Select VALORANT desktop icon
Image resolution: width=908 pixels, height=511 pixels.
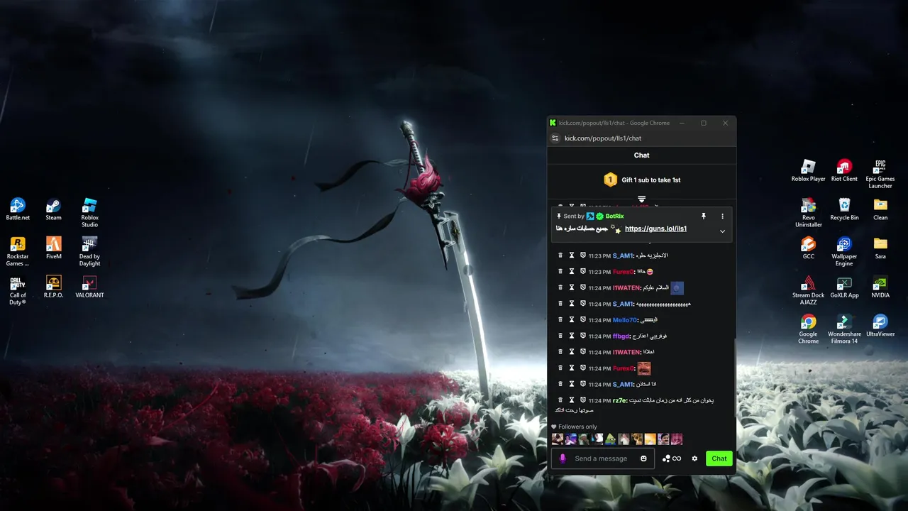(x=89, y=287)
